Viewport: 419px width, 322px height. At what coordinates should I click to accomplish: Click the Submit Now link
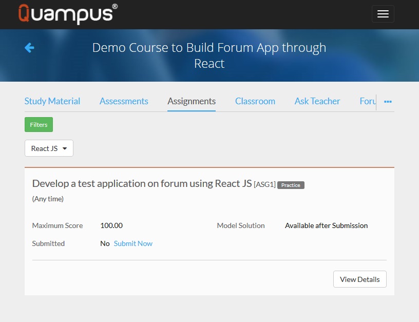tap(133, 243)
